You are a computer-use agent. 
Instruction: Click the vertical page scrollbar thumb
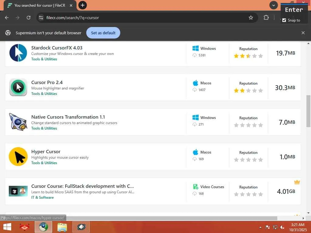[x=308, y=111]
